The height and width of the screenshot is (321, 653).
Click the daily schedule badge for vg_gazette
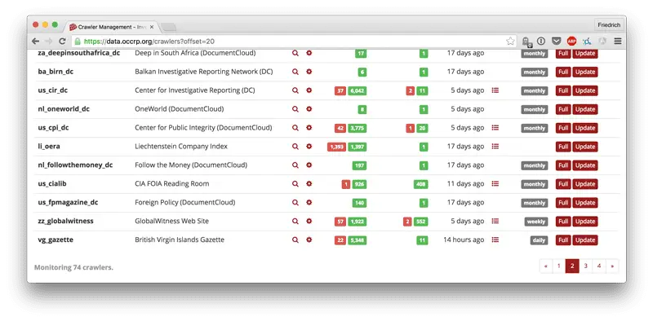coord(539,240)
